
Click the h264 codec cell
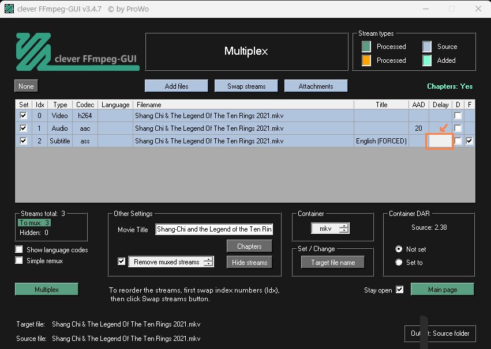click(85, 116)
